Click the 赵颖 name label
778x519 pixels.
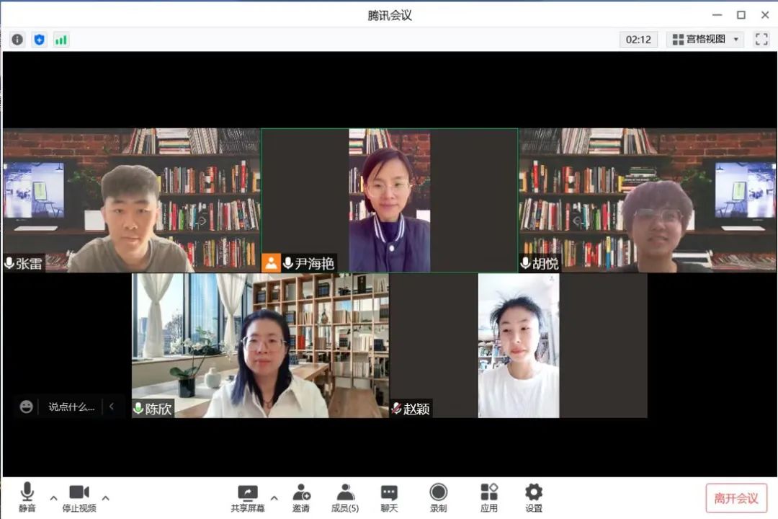416,409
